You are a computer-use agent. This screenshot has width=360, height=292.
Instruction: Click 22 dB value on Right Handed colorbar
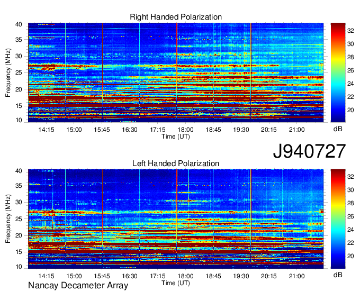[x=350, y=97]
